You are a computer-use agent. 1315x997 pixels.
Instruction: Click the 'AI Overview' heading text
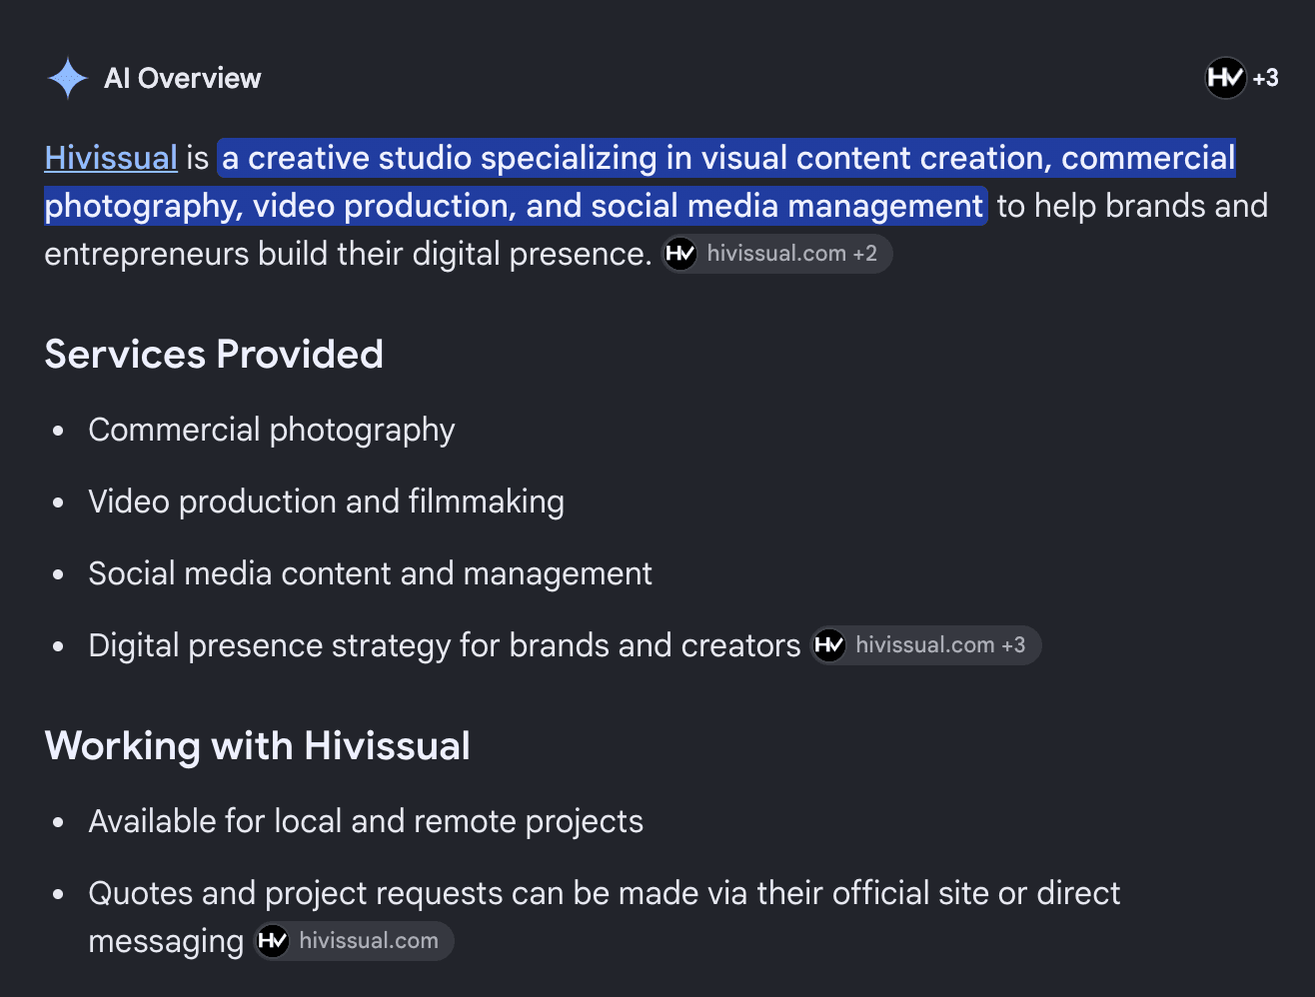pyautogui.click(x=182, y=78)
